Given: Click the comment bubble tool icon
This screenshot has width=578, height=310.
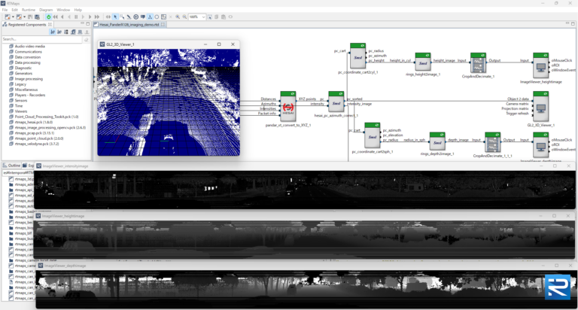Looking at the screenshot, I should click(143, 17).
